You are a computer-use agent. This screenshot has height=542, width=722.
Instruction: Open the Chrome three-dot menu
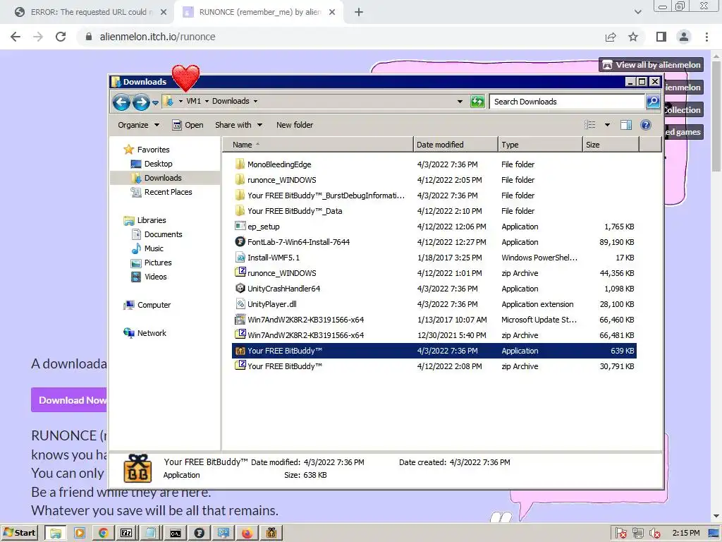(x=706, y=37)
